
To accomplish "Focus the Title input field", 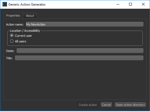I will point(79,58).
